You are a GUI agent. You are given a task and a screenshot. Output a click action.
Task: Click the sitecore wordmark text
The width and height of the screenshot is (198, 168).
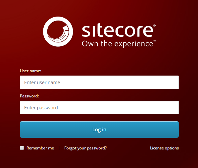tap(118, 30)
